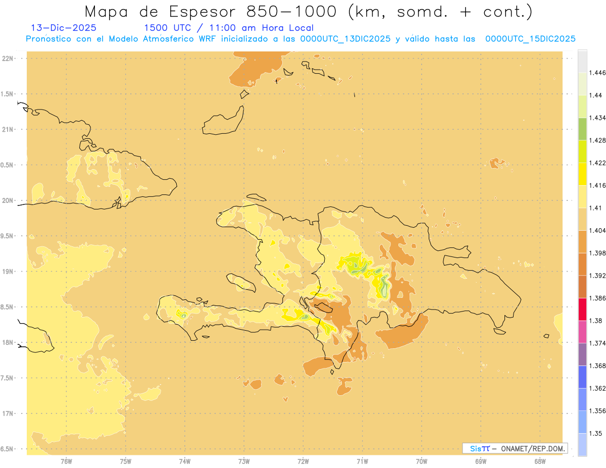Select the 21N latitude label
The height and width of the screenshot is (468, 606).
[8, 130]
